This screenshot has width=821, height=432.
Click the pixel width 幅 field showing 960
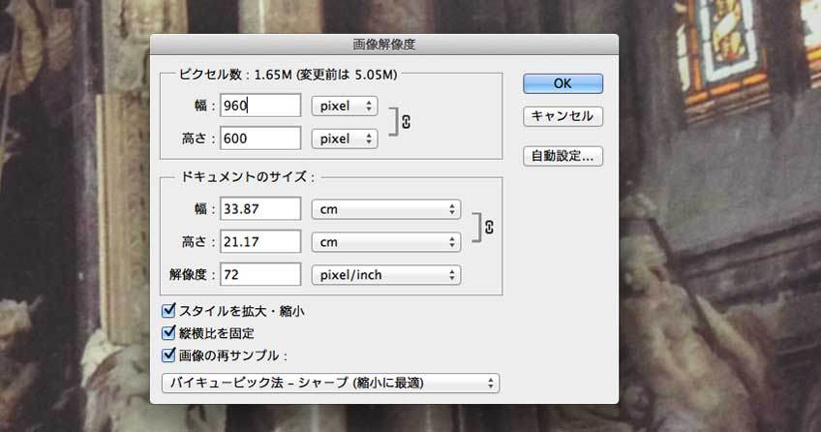[x=260, y=106]
